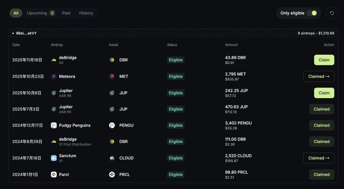Click the PRCL asset token icon
Image resolution: width=344 pixels, height=189 pixels.
coord(112,174)
